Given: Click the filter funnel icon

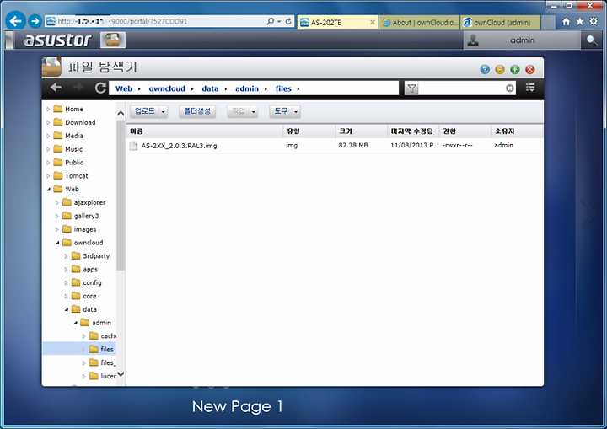Looking at the screenshot, I should (412, 88).
